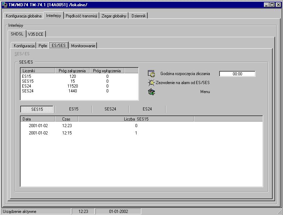Select the ES24 row in counters list
The height and width of the screenshot is (215, 283).
[80, 86]
